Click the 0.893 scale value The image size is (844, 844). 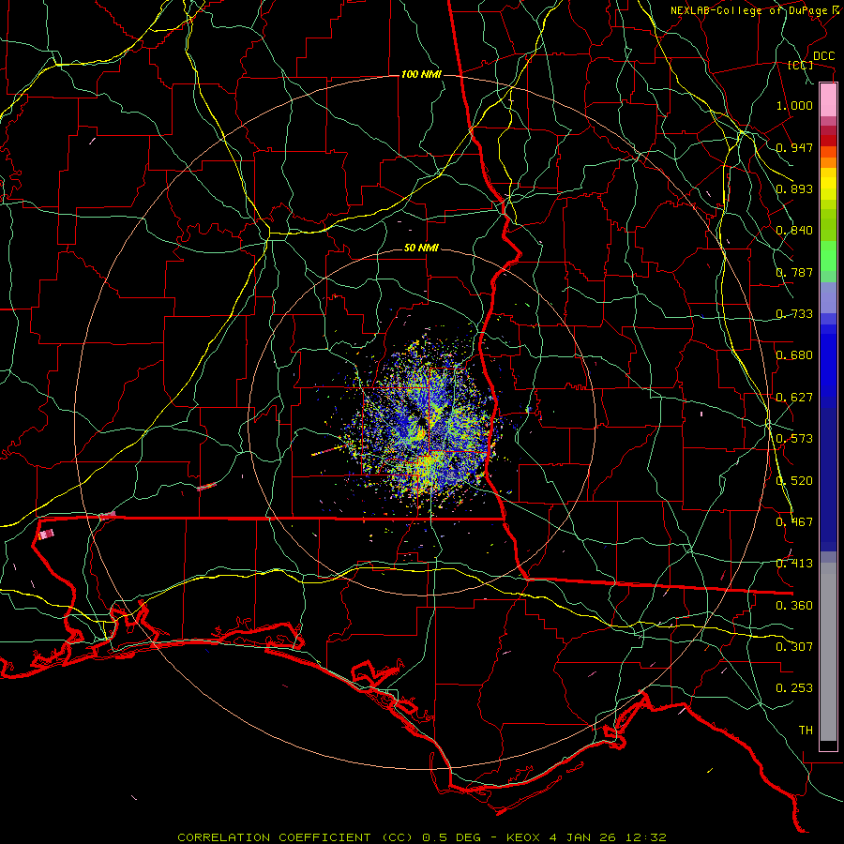point(794,188)
